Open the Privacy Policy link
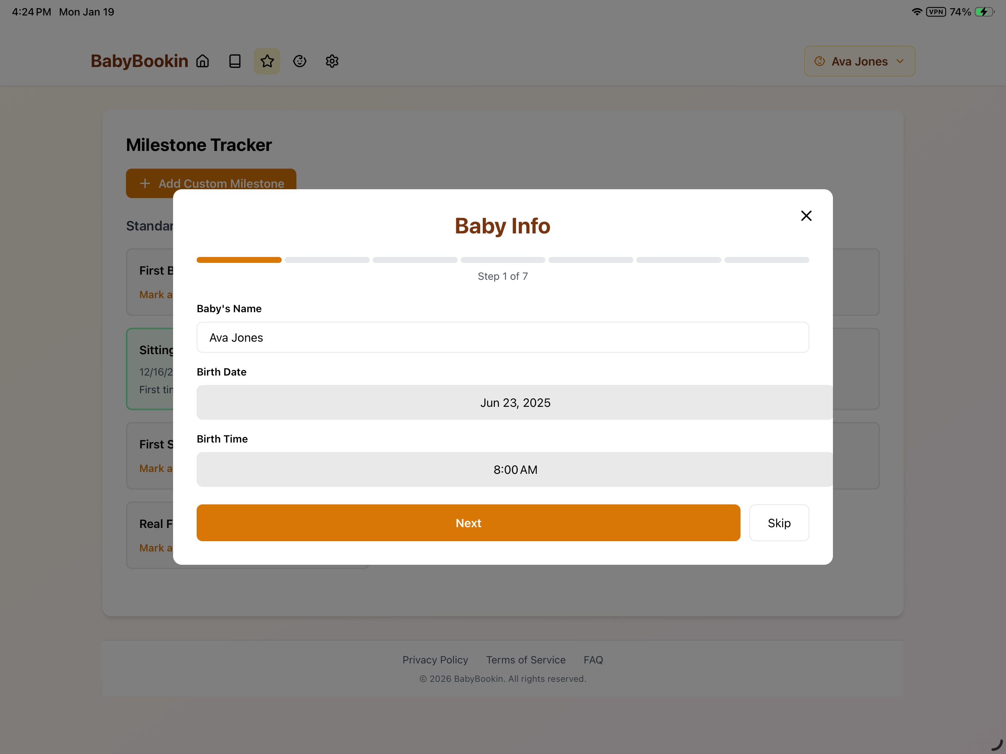 pyautogui.click(x=435, y=660)
